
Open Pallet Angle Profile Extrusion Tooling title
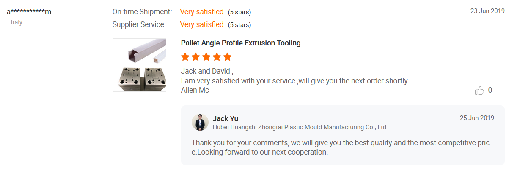pyautogui.click(x=241, y=43)
